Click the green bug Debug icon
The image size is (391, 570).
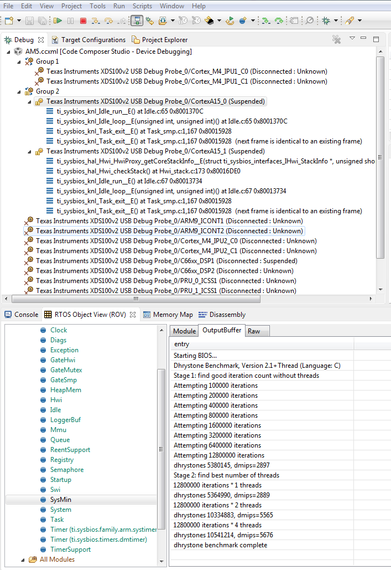tap(326, 21)
